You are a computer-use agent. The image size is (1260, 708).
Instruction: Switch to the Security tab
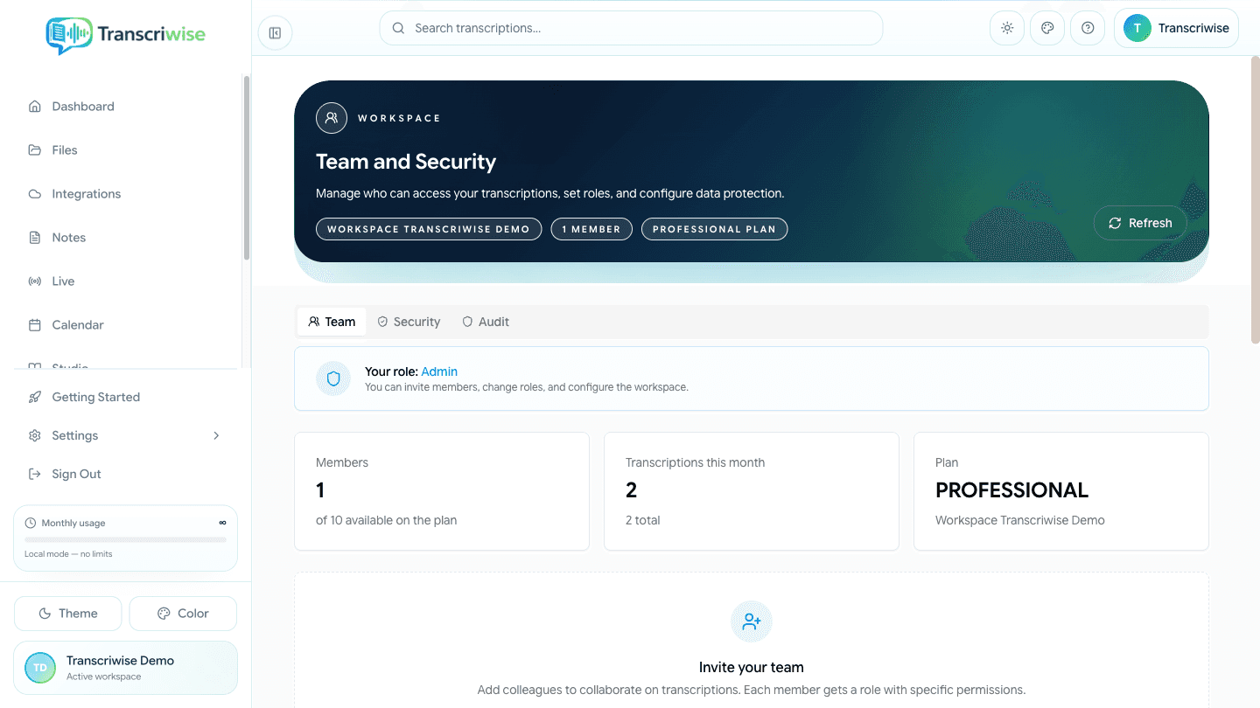(x=409, y=322)
